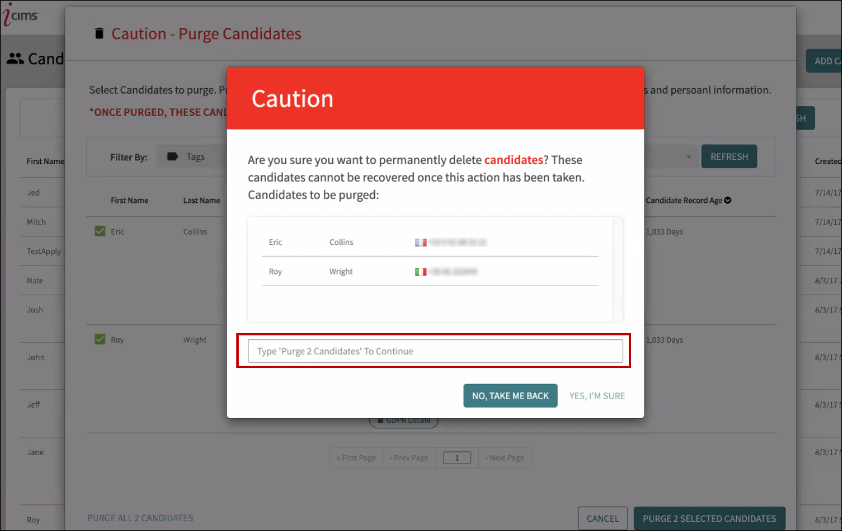Click 'Nate' in the background candidates list
Image resolution: width=842 pixels, height=531 pixels.
[35, 281]
